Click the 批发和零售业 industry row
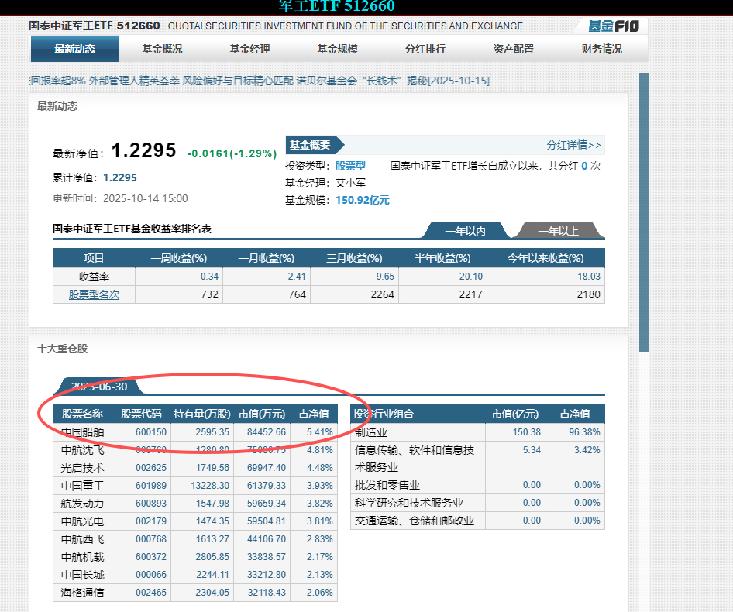Screen dimensions: 733x612 477,485
